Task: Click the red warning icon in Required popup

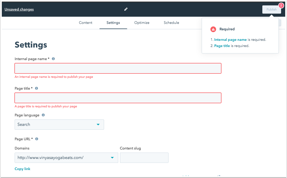Action: 213,29
